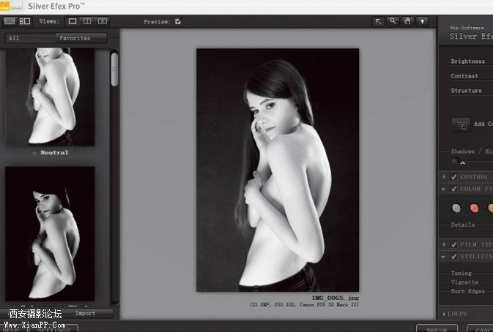Switch to single image view
493x332 pixels.
pyautogui.click(x=73, y=21)
